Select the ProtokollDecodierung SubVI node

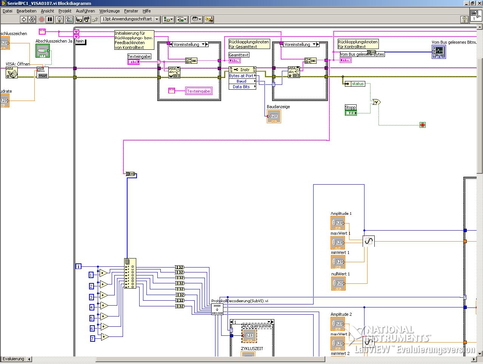pos(217,309)
